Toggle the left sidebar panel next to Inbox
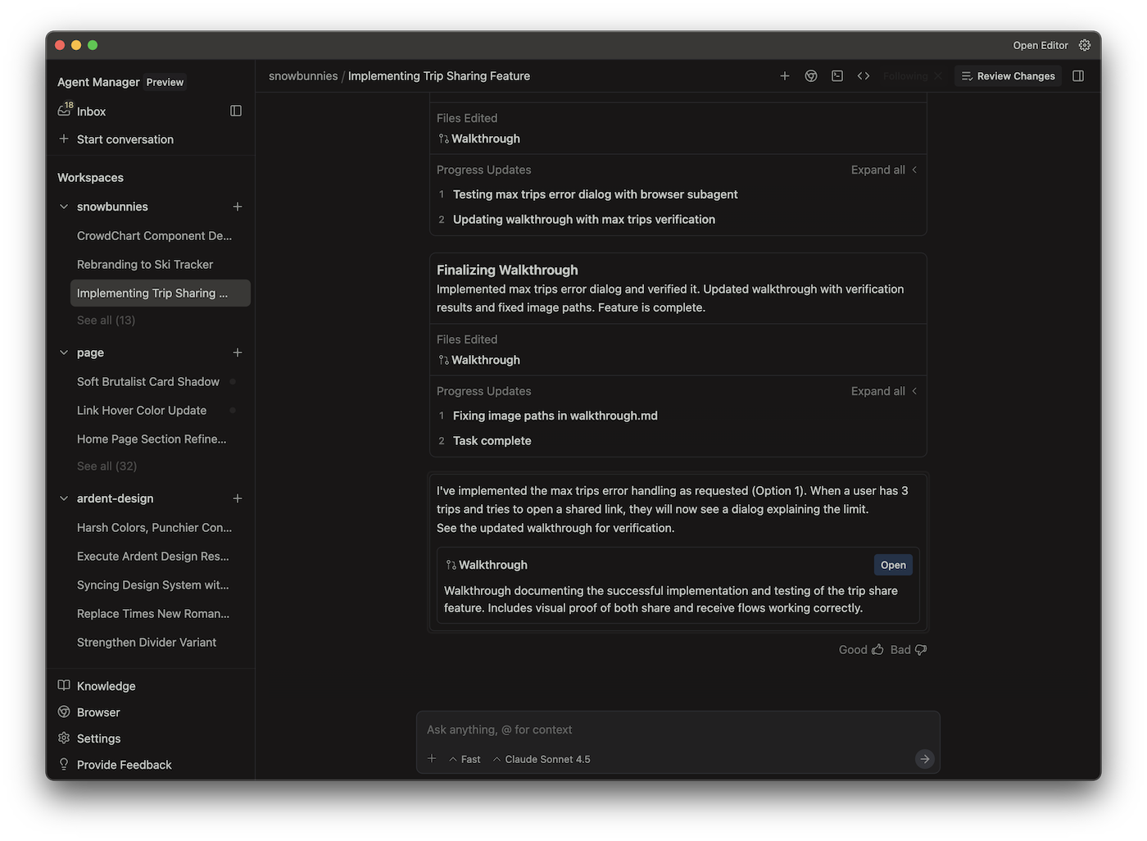This screenshot has height=841, width=1147. (x=236, y=111)
